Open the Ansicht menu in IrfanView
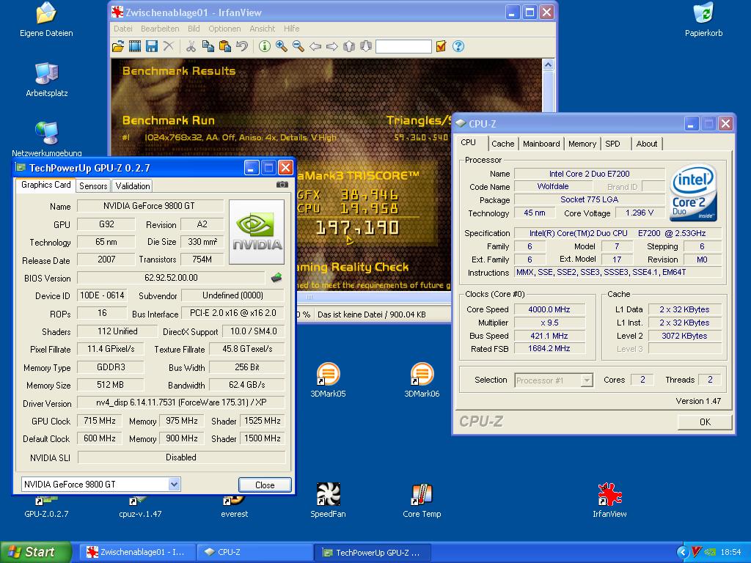This screenshot has height=563, width=751. point(263,29)
